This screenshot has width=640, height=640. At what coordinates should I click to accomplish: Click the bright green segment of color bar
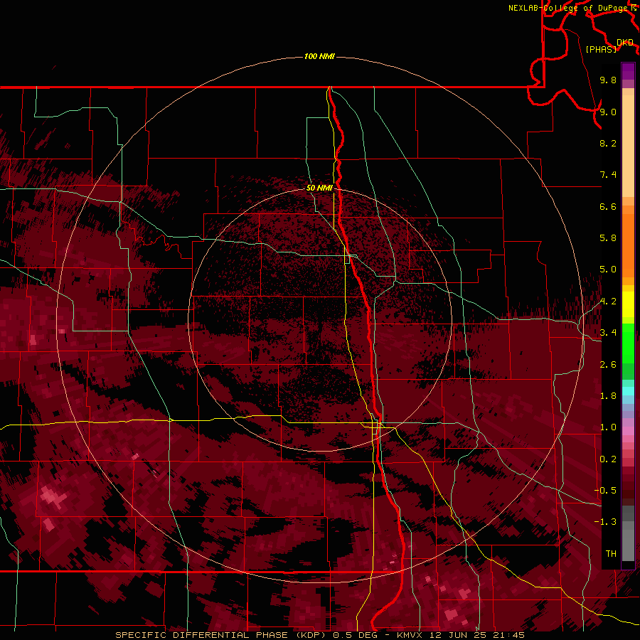point(628,343)
